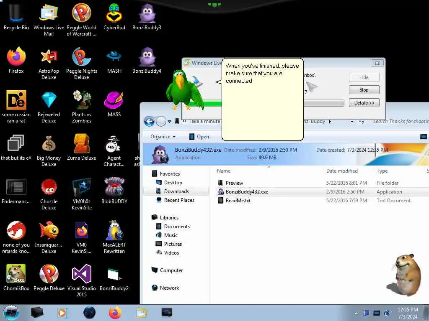Click the greyed-out Hide button in the mail dialog
Screen dimensions: 429x321
364,77
